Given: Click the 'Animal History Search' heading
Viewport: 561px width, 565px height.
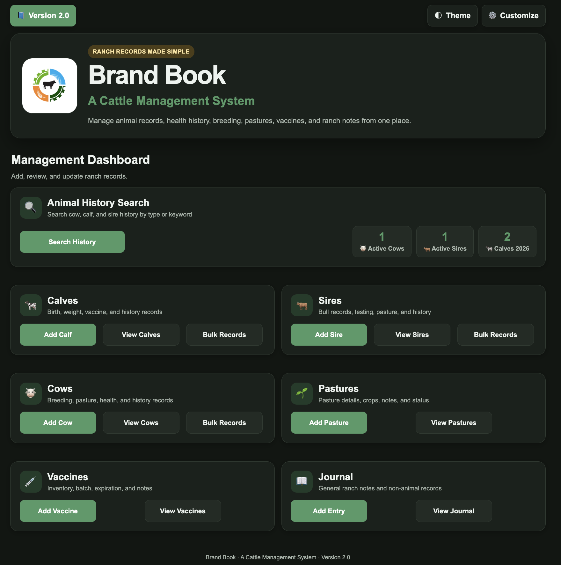Looking at the screenshot, I should tap(98, 203).
